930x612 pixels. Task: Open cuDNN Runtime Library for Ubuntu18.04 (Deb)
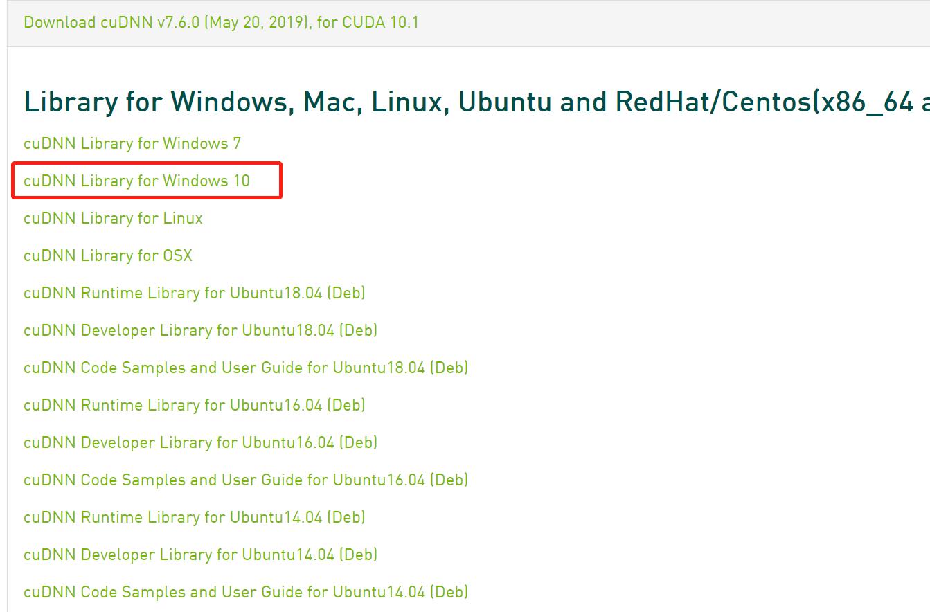[x=195, y=293]
